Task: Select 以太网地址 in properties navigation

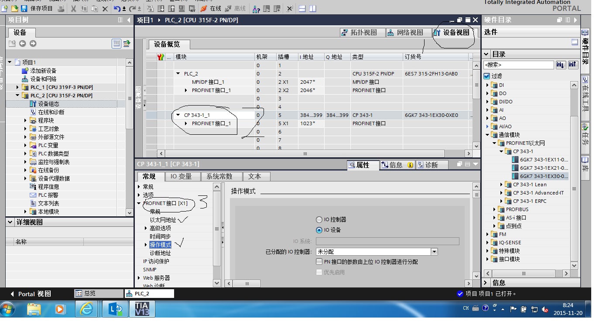Action: point(163,220)
